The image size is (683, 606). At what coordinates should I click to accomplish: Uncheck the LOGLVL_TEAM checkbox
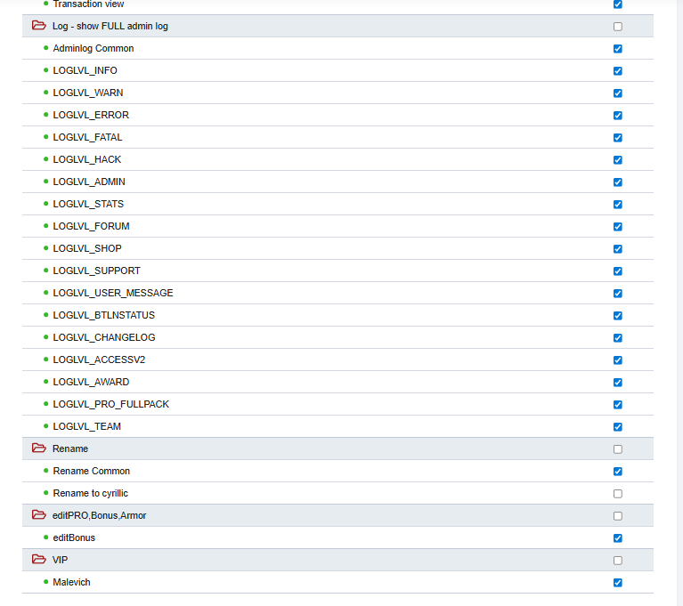pos(618,426)
